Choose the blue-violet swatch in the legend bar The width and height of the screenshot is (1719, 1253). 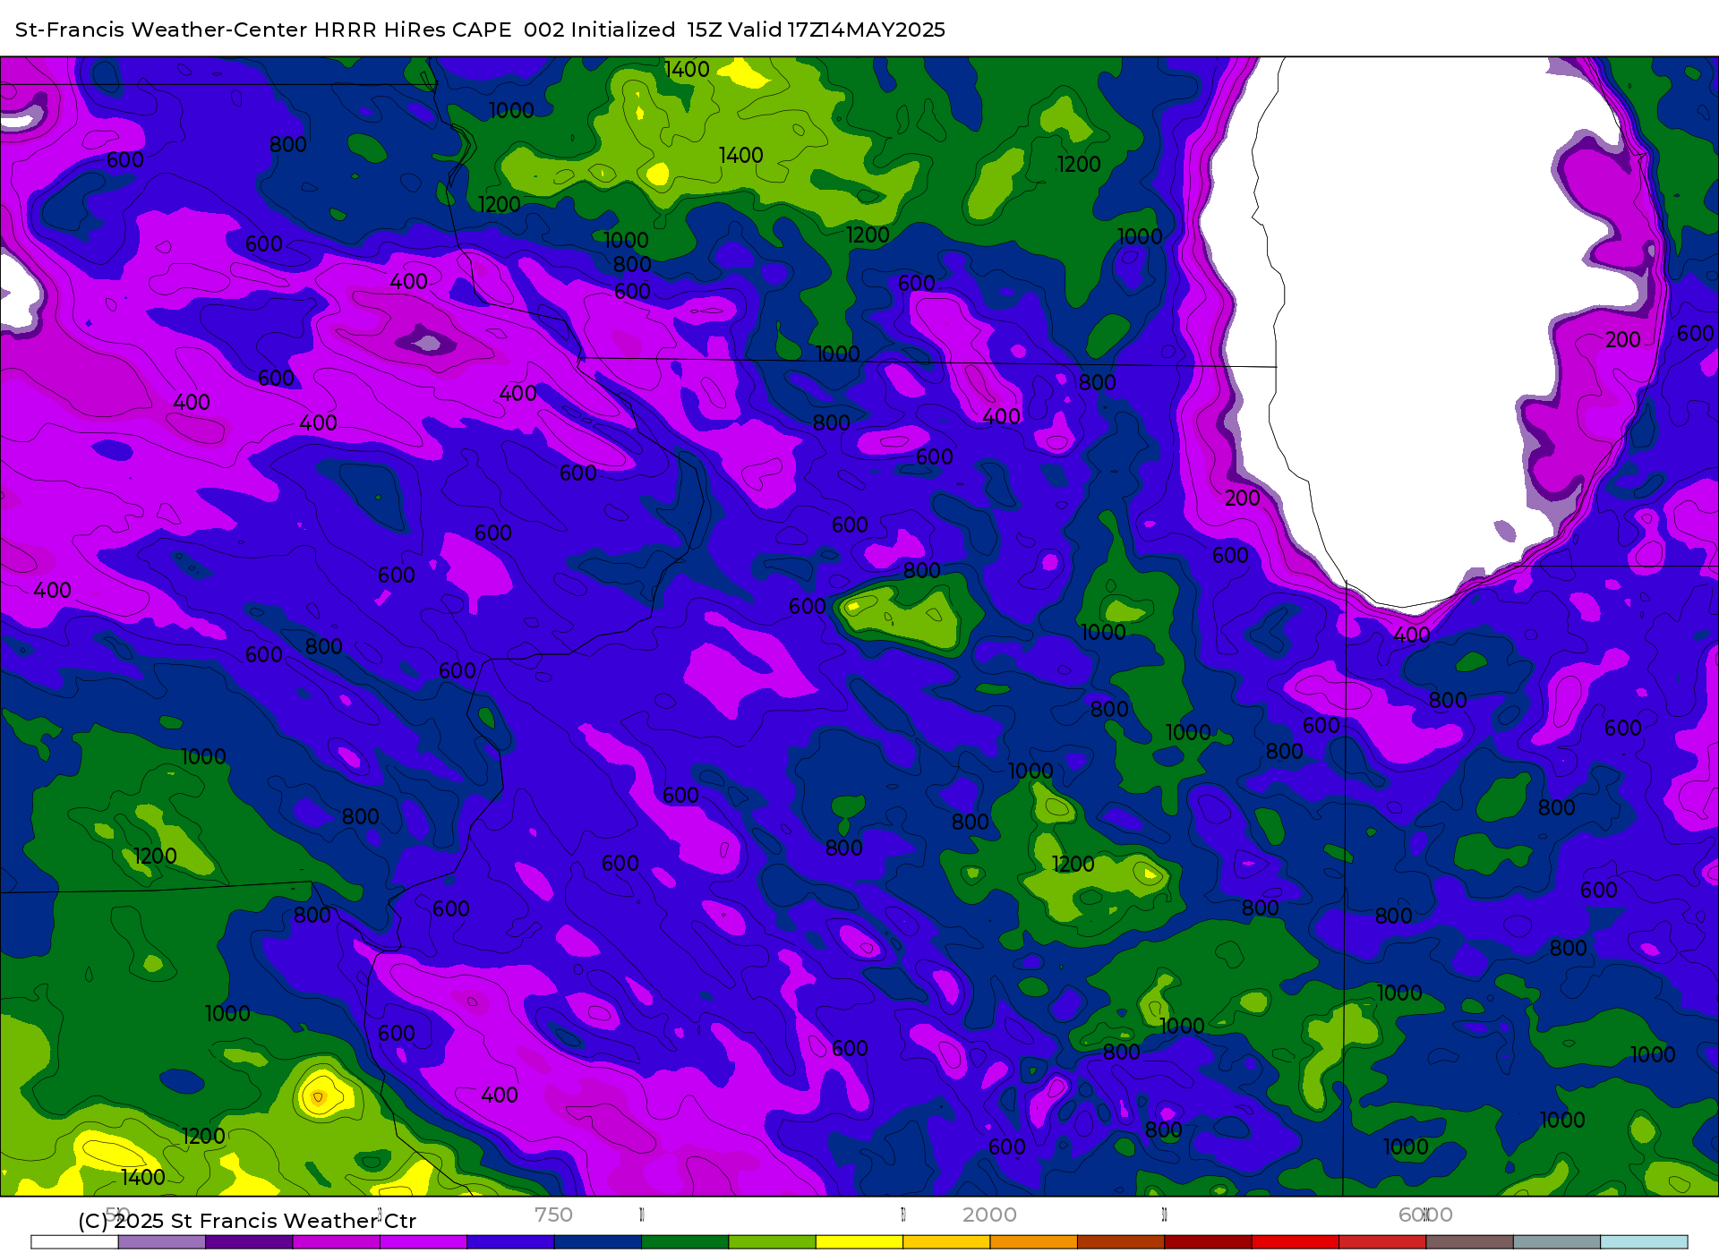[510, 1242]
